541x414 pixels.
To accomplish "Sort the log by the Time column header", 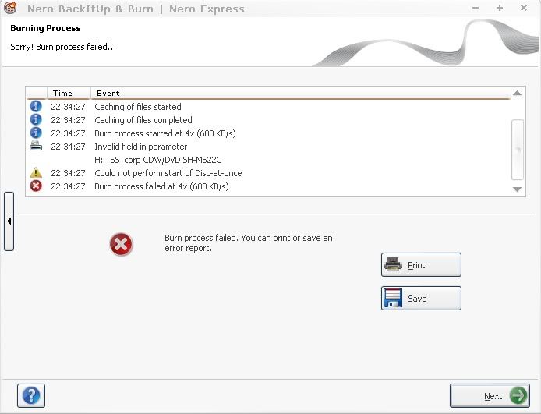I will (69, 93).
